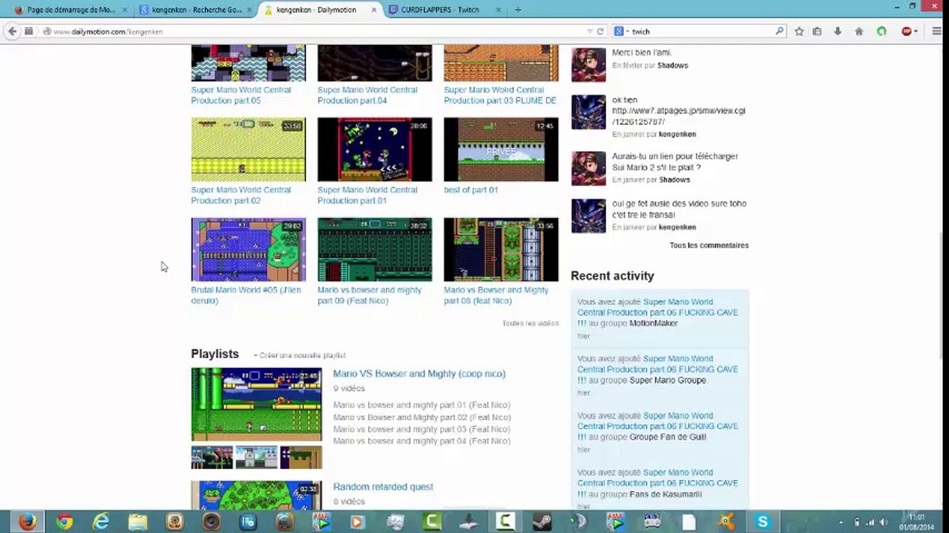Go to the Firefox home page icon
The width and height of the screenshot is (949, 533).
(x=859, y=32)
